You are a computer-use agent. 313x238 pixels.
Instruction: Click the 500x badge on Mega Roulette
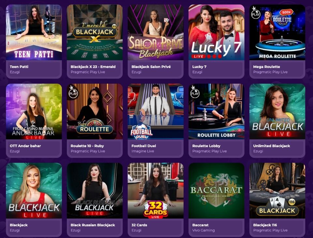point(286,12)
